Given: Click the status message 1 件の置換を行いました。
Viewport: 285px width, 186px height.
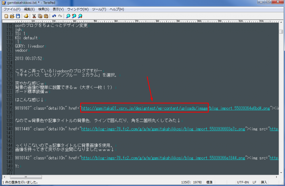Looking at the screenshot, I should 20,182.
